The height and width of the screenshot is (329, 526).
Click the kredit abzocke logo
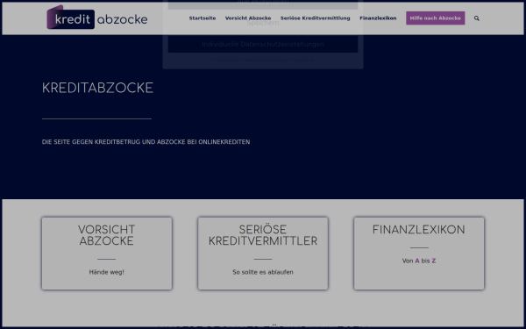[97, 18]
